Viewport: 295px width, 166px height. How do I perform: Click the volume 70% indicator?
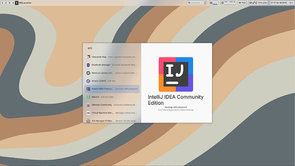242,3
